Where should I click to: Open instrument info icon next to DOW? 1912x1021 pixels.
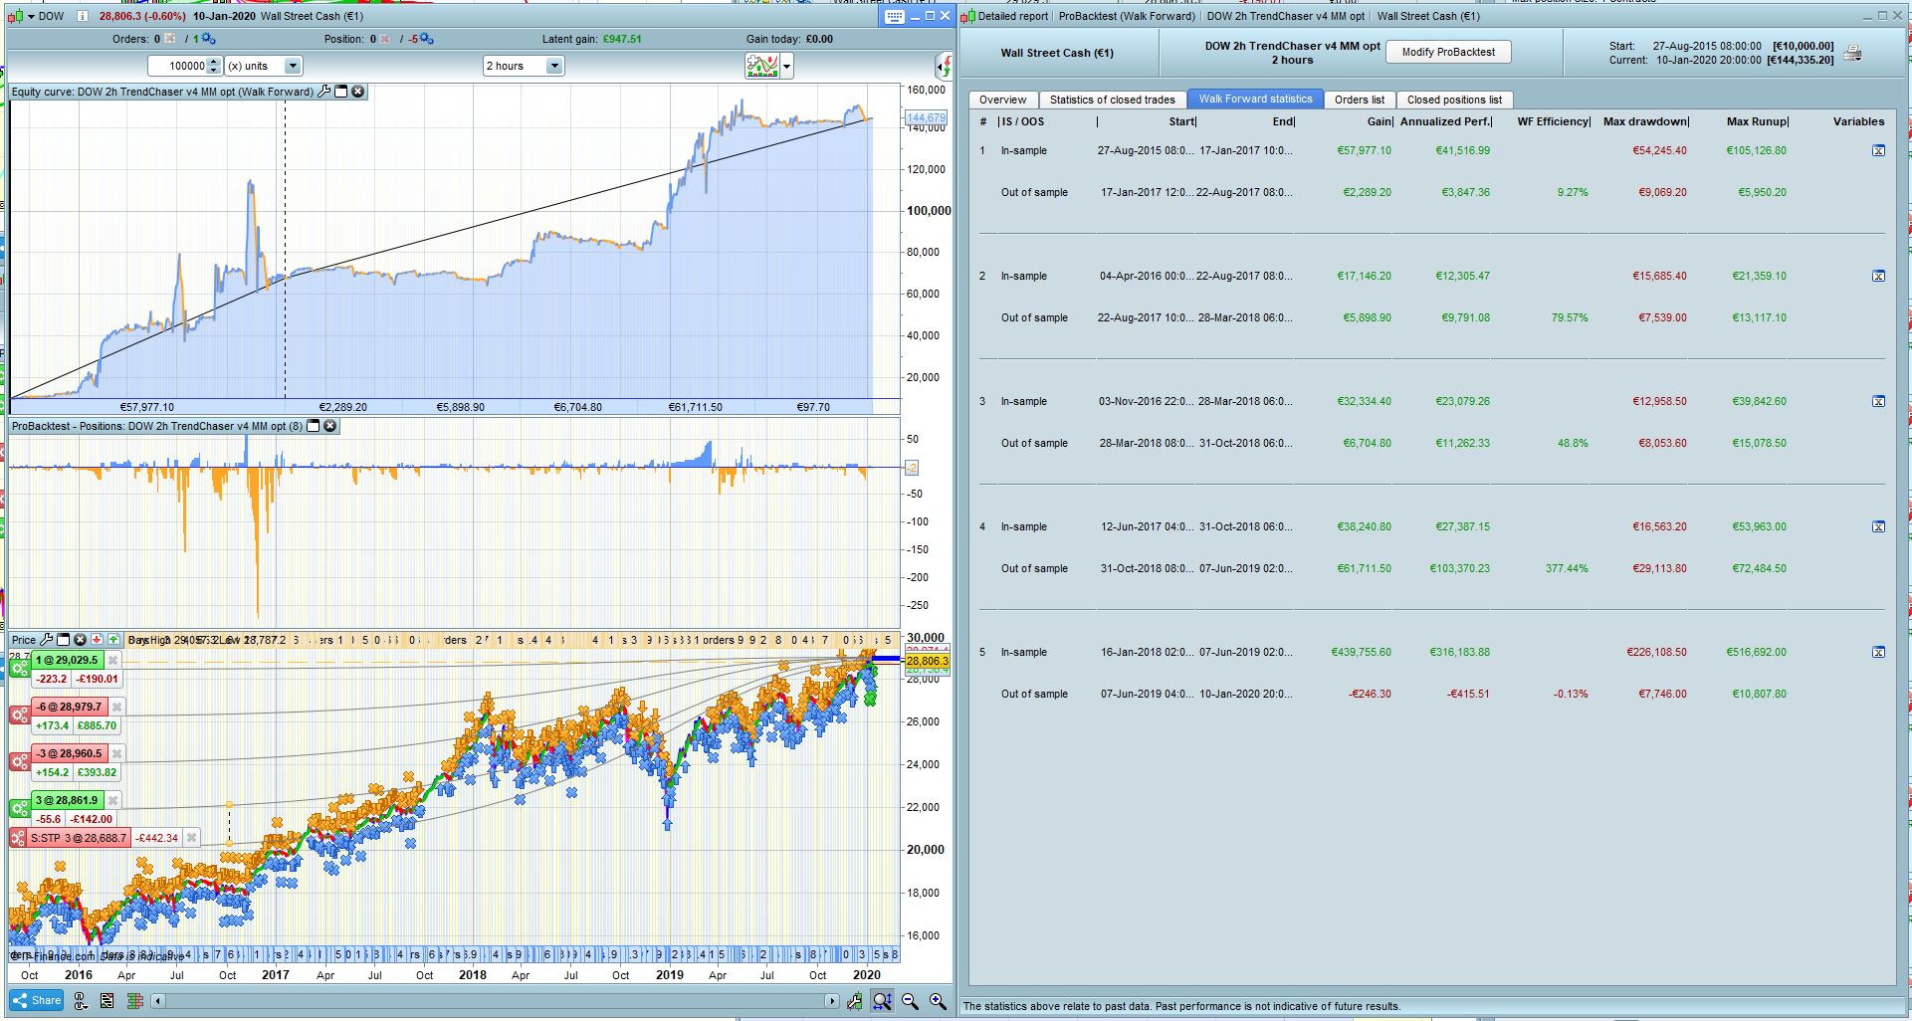[82, 16]
